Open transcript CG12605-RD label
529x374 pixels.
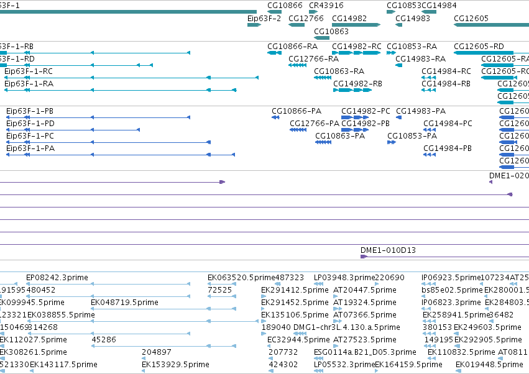(x=479, y=46)
